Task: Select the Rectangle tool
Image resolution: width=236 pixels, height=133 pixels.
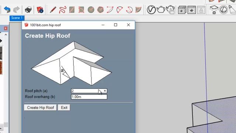Action: 72,10
